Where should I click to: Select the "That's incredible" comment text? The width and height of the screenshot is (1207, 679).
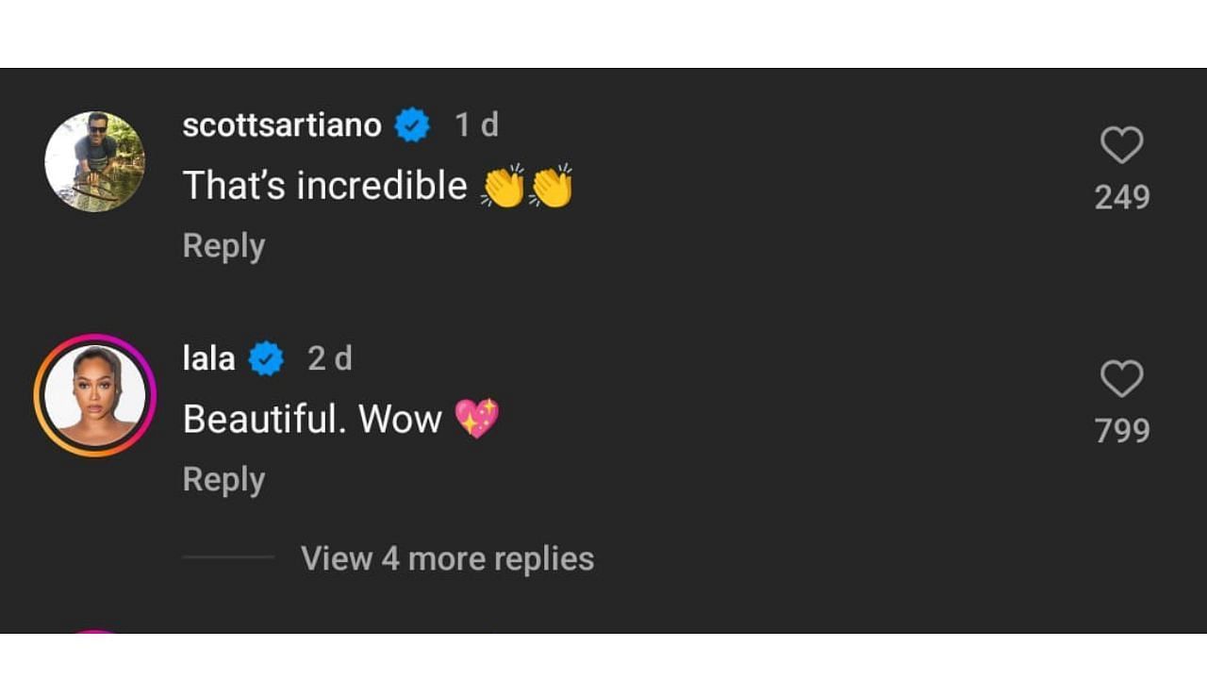[324, 186]
